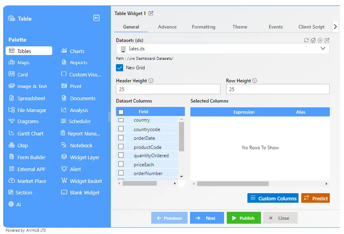
Task: Add a new dataset plus icon
Action: (320, 40)
